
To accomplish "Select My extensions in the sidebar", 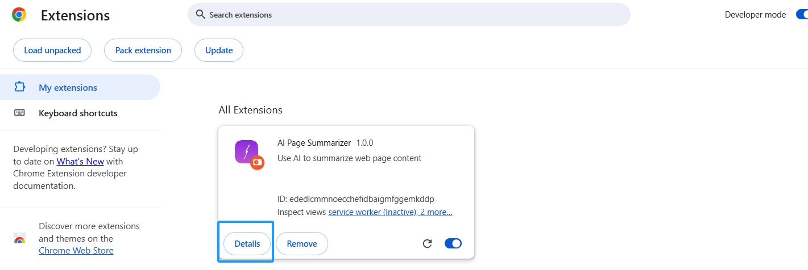I will (68, 87).
